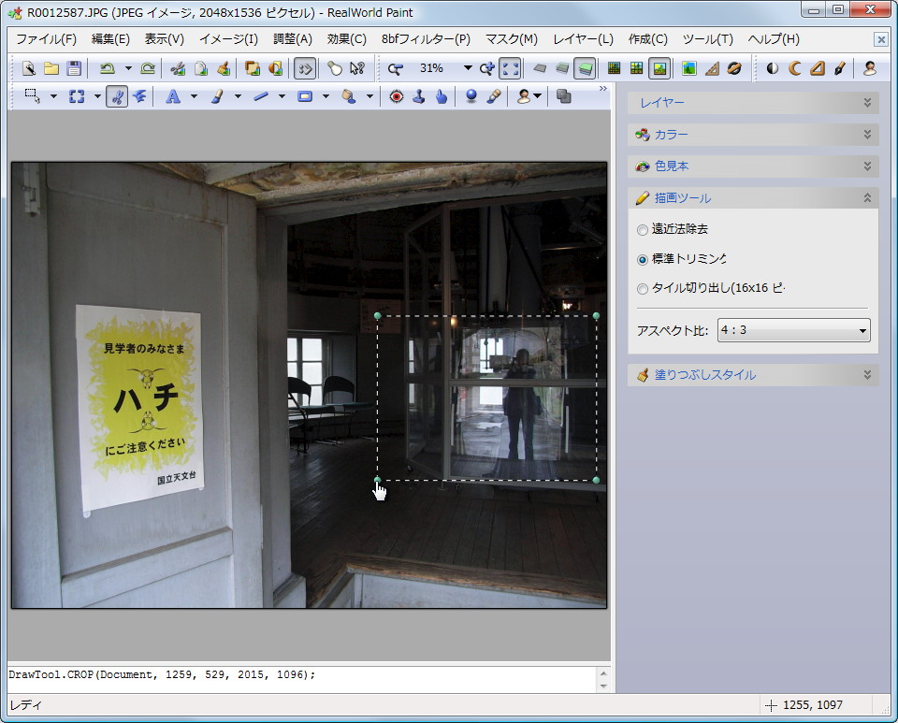This screenshot has height=723, width=898.
Task: Open the ファイル(F) menu
Action: [x=46, y=39]
